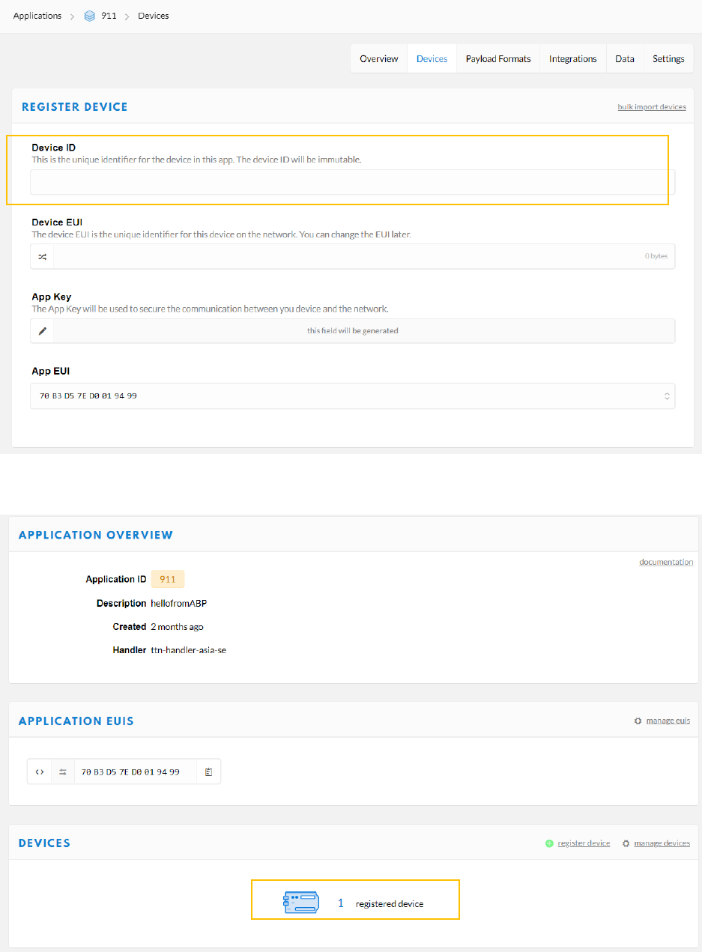This screenshot has width=702, height=952.
Task: Click into the Device EUI input field
Action: [345, 256]
